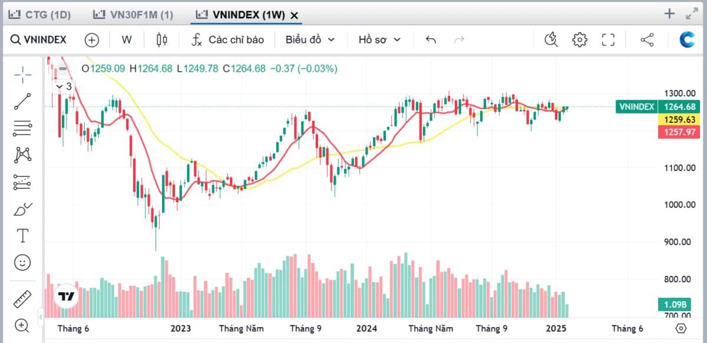This screenshot has height=343, width=707.
Task: Click the blue C logo button
Action: click(x=688, y=39)
